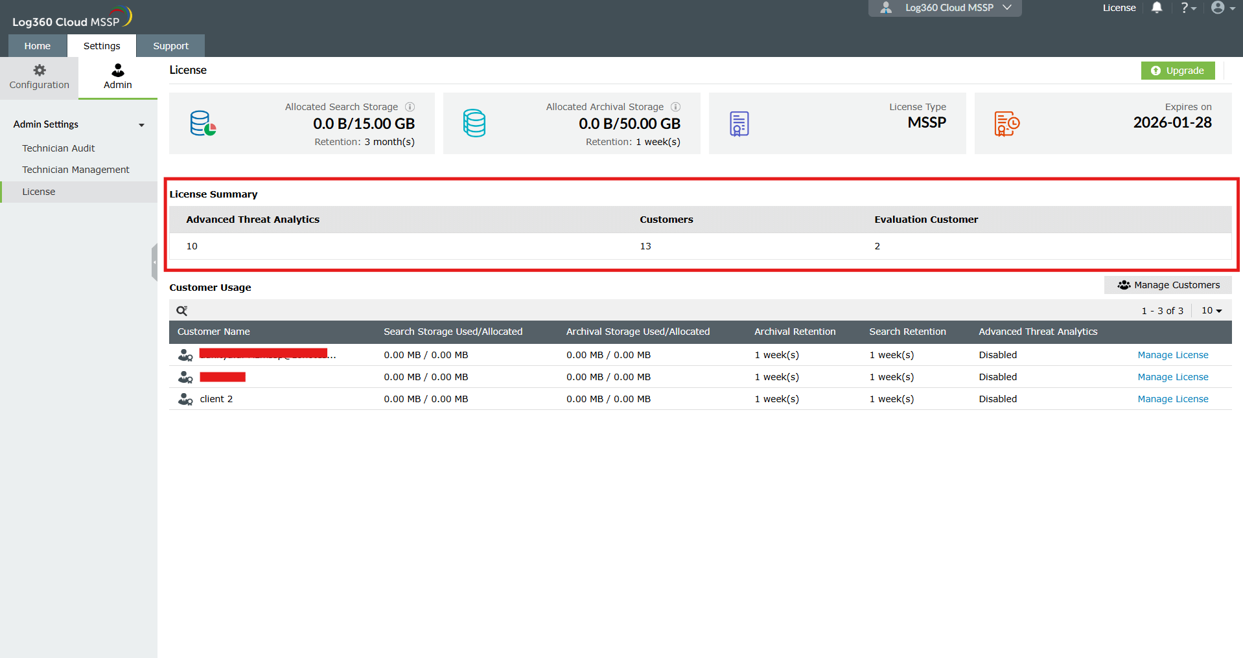Screen dimensions: 1243x658
Task: Open the Log360 Cloud MSSP organization dropdown
Action: (945, 8)
